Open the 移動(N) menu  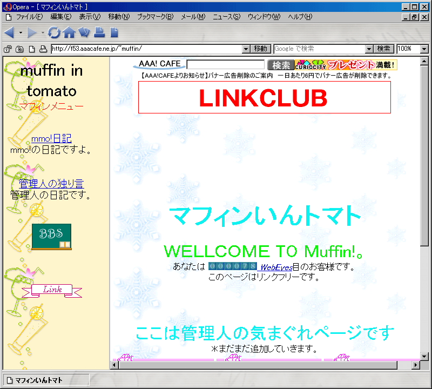(119, 17)
